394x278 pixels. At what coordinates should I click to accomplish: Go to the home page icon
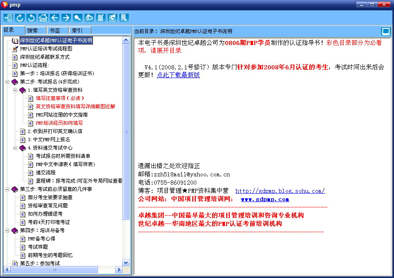coord(43,18)
